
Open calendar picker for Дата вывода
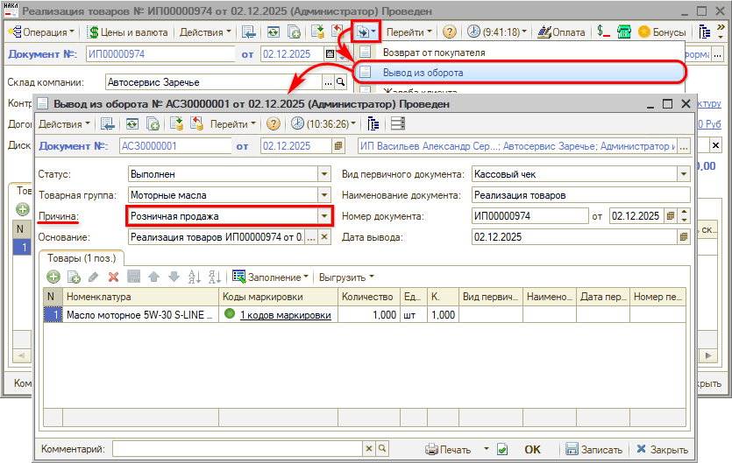click(x=683, y=237)
